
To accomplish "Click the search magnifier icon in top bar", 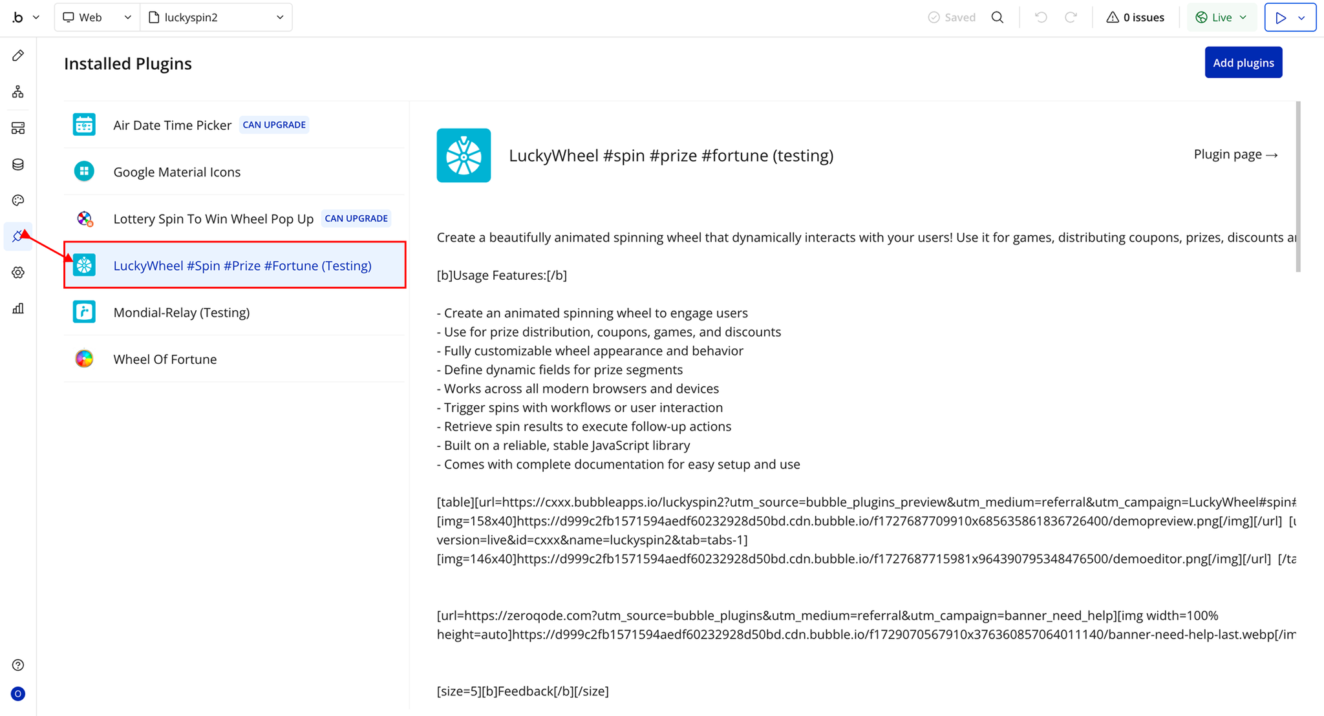I will click(998, 17).
